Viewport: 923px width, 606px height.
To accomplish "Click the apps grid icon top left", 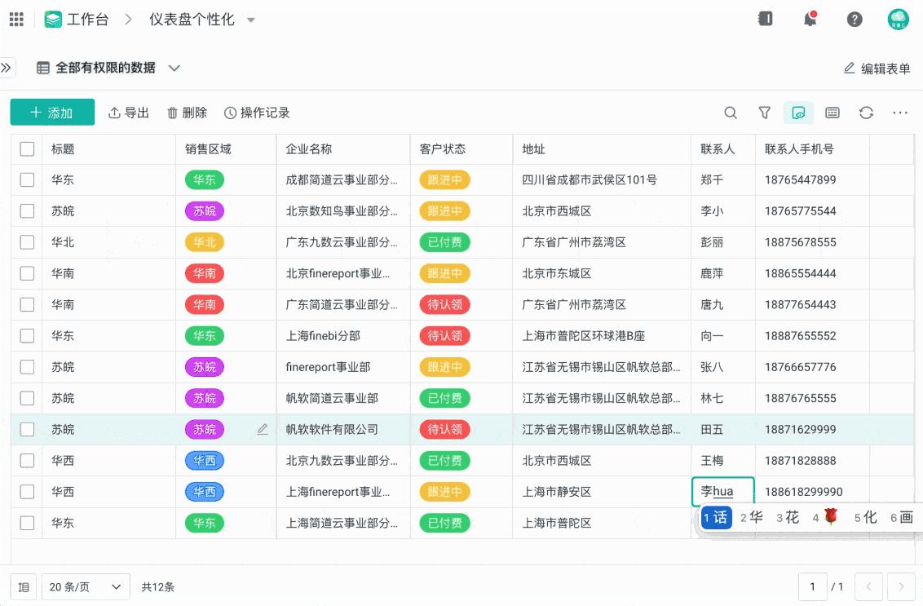I will [x=15, y=18].
